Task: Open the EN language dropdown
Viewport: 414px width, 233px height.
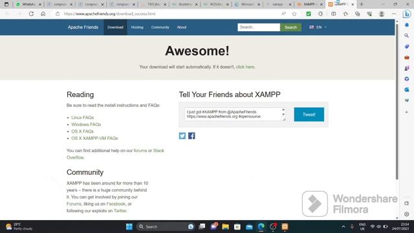Action: point(318,27)
